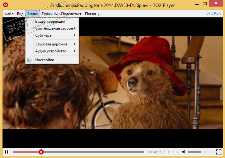The height and width of the screenshot is (158, 225).
Task: Open Настройки from the Опции menu
Action: (x=52, y=60)
